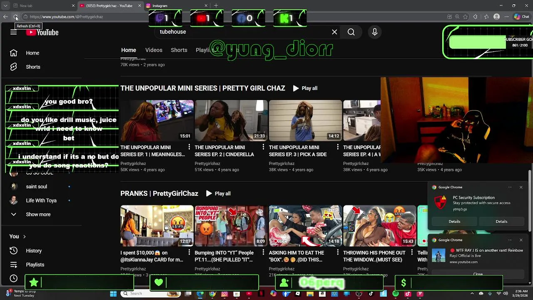Image resolution: width=533 pixels, height=300 pixels.
Task: Bookmark this page with the star icon
Action: point(465,17)
